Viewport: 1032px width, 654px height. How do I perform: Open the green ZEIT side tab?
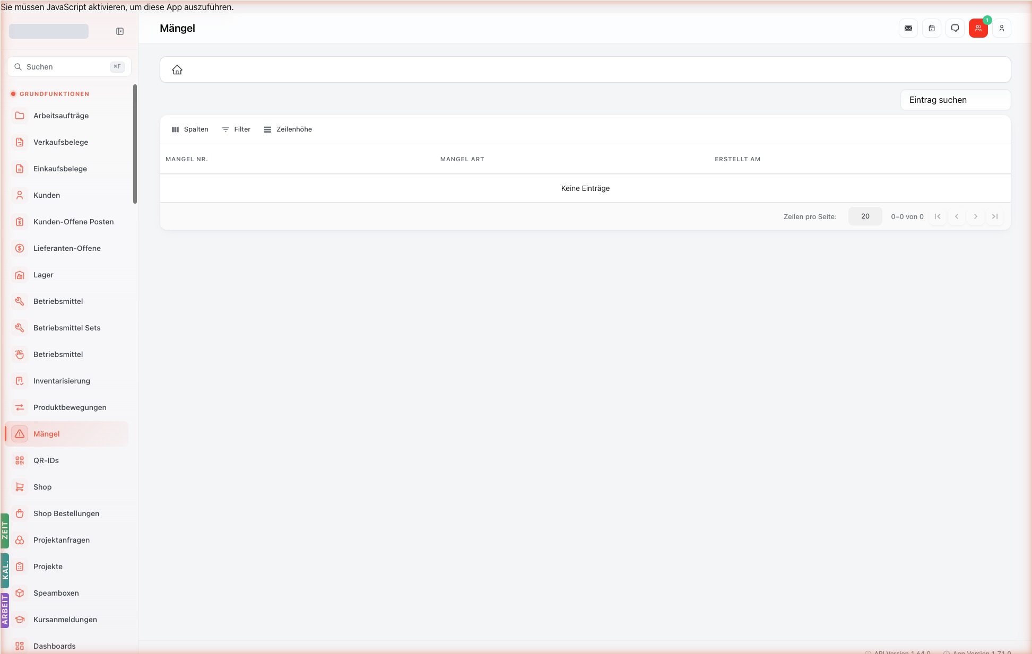(5, 530)
